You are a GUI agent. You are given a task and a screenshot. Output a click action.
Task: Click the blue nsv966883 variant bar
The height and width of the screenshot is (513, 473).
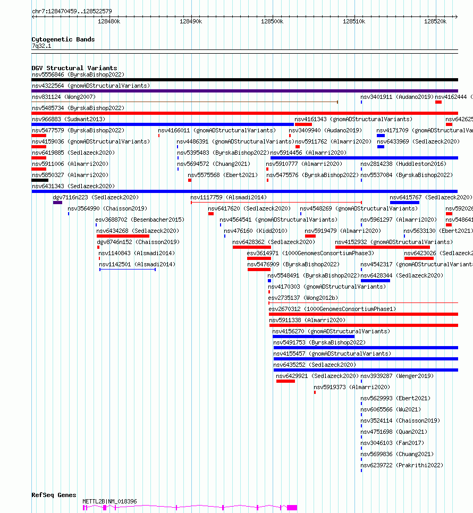click(x=163, y=124)
